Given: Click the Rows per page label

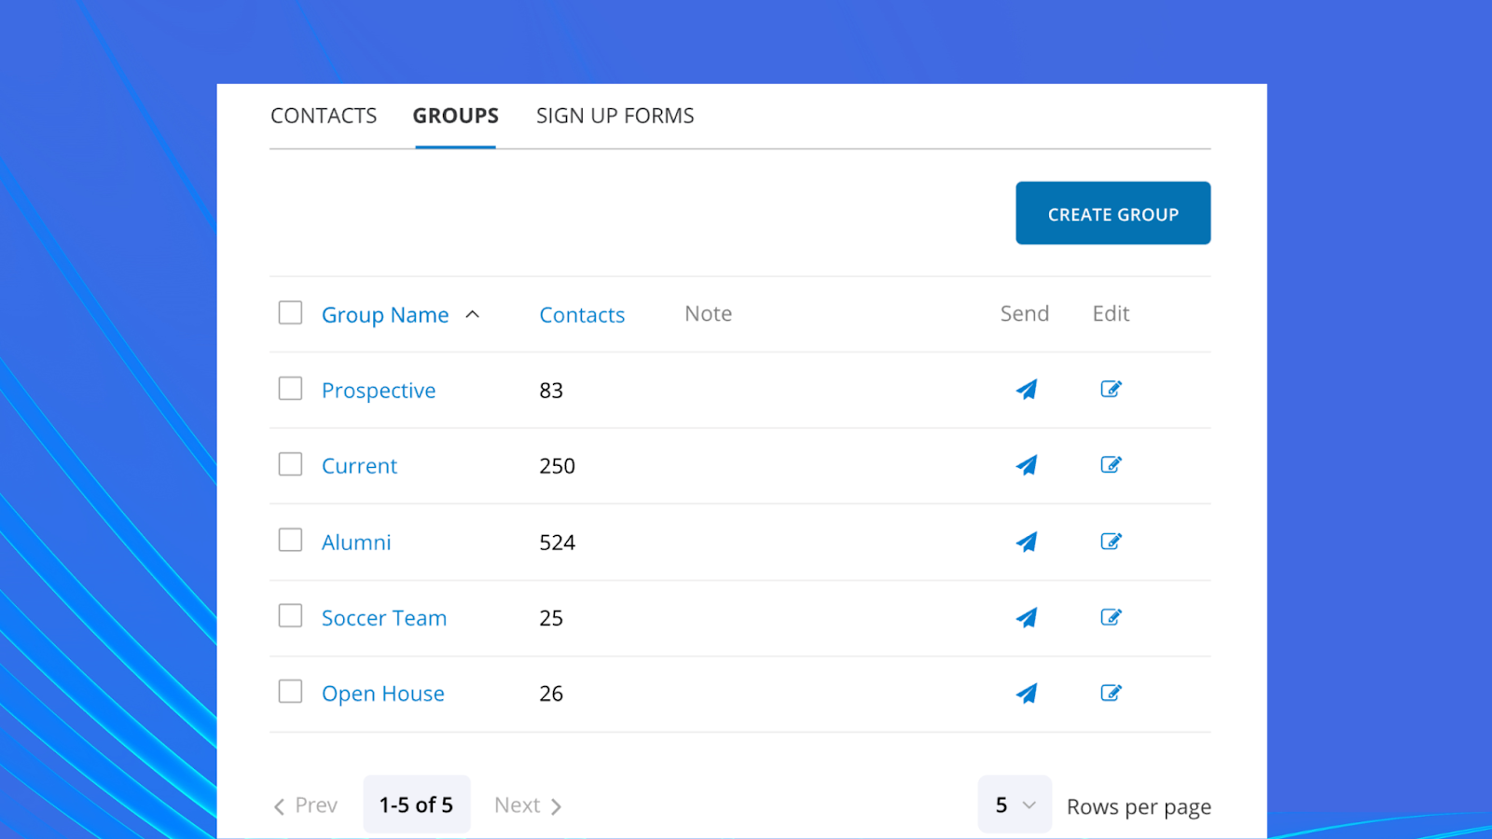Looking at the screenshot, I should tap(1139, 807).
